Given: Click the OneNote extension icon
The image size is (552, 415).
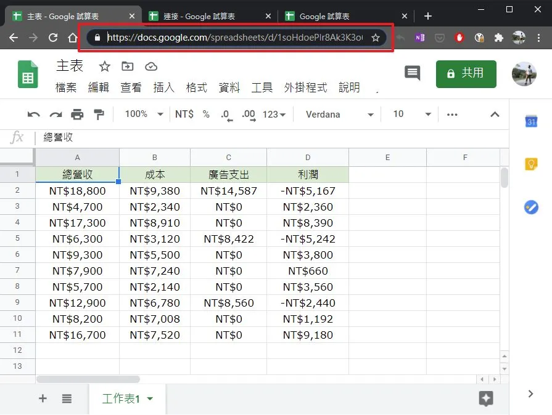Looking at the screenshot, I should coord(419,37).
